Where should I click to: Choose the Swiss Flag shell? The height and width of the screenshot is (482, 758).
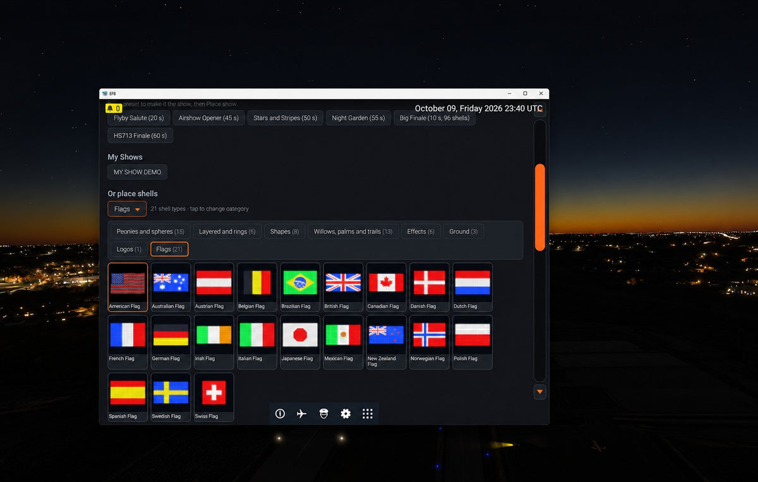[214, 397]
